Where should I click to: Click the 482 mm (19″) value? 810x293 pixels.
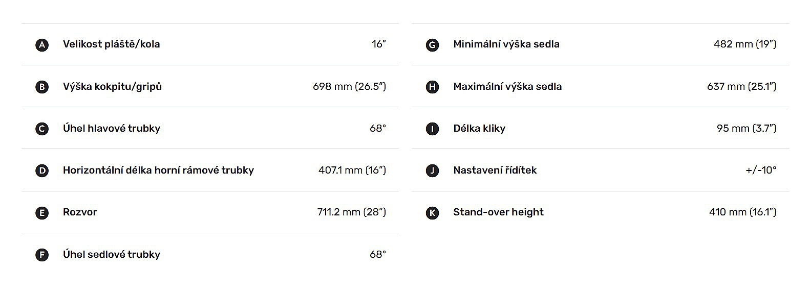pos(744,44)
